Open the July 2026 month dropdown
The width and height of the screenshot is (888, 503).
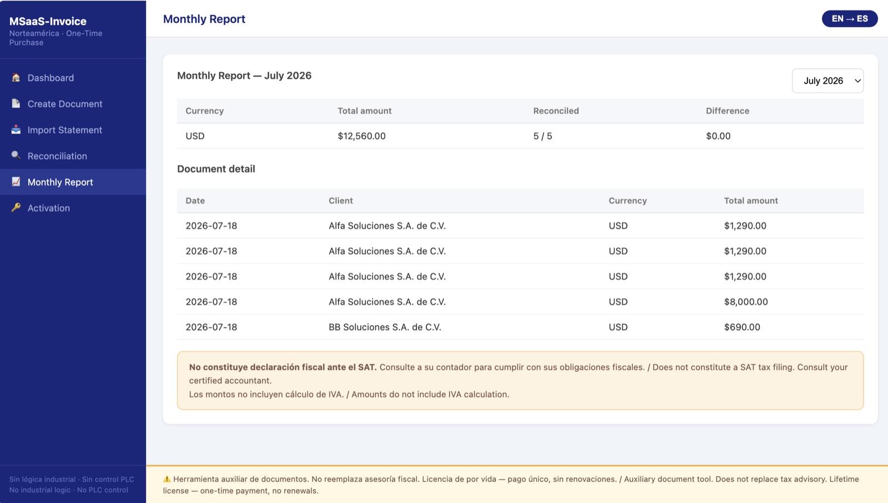point(828,81)
